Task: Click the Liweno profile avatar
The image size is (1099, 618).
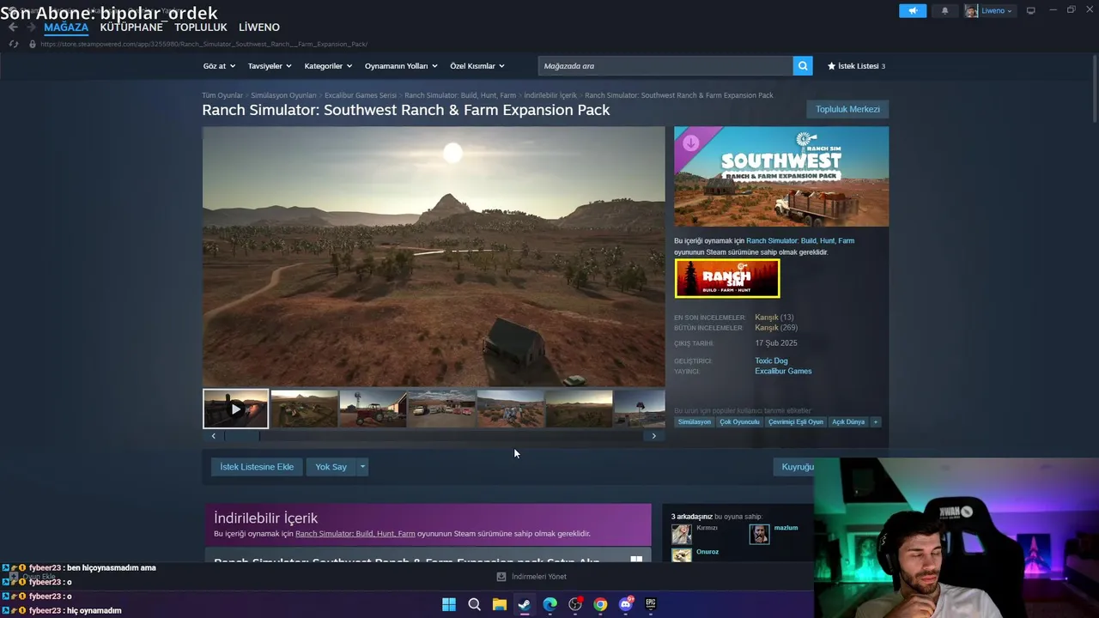Action: 971,10
